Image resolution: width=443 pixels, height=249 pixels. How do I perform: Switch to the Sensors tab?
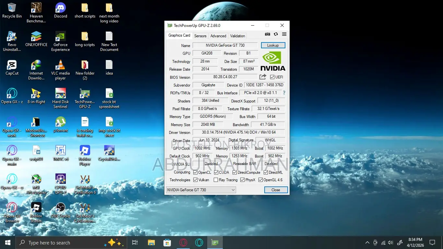point(200,36)
